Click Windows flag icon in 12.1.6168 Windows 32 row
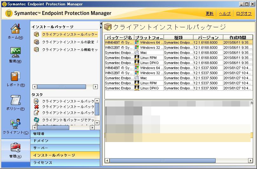This screenshot has height=169, width=257. pyautogui.click(x=137, y=48)
